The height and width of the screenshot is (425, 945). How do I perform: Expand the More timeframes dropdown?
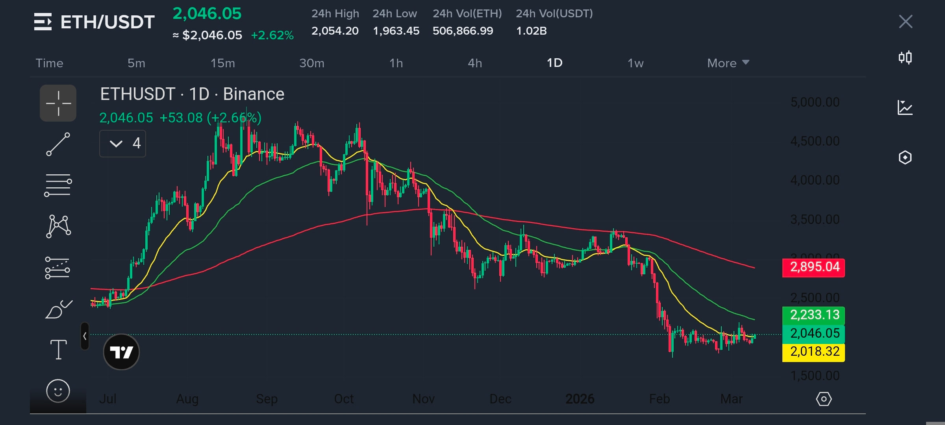(728, 63)
